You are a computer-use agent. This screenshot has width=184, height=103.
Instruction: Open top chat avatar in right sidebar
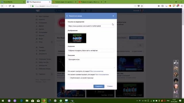coord(176,63)
